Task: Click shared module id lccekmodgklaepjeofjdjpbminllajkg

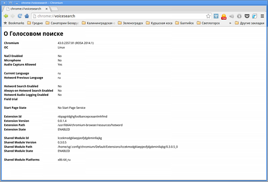Action: (x=80, y=138)
